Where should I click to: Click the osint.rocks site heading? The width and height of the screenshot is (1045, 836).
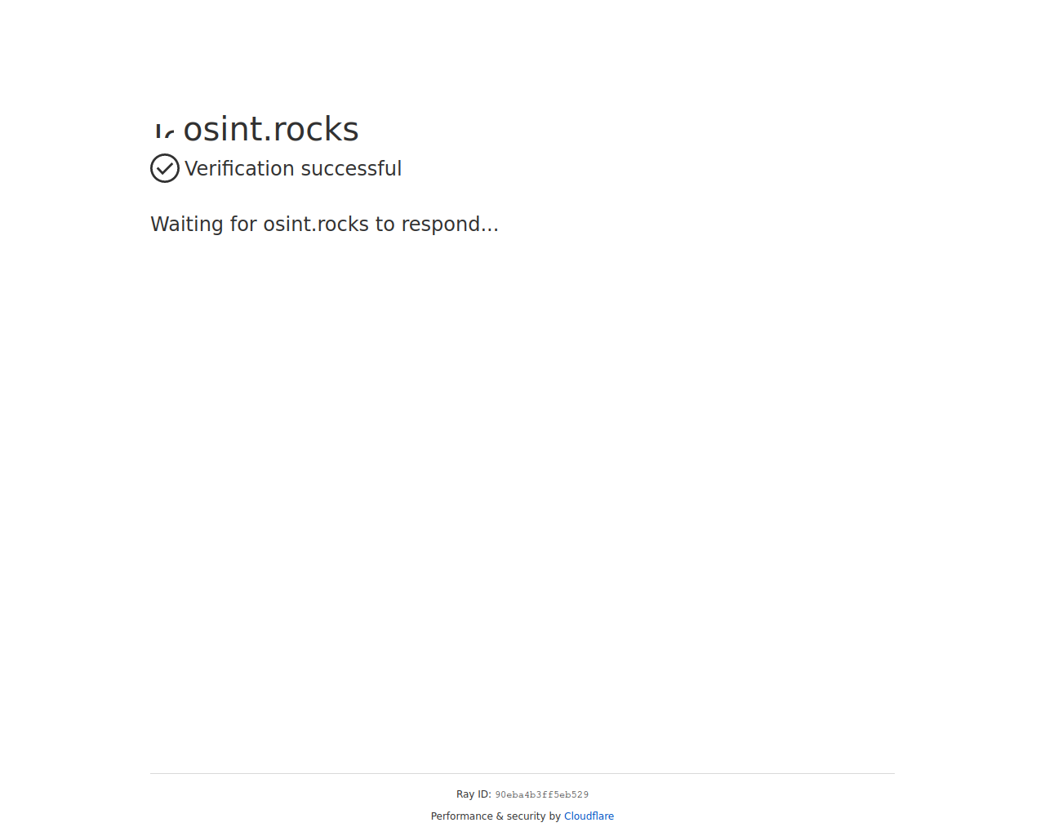click(271, 129)
